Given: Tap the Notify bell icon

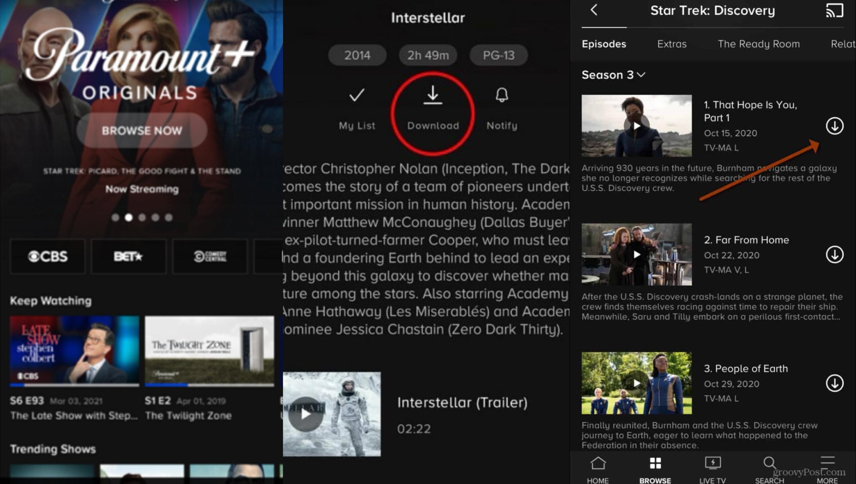Looking at the screenshot, I should click(502, 95).
